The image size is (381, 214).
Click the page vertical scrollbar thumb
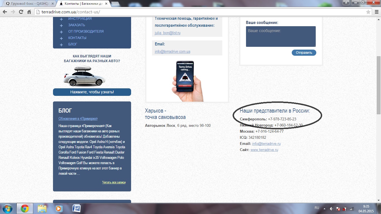[378, 85]
